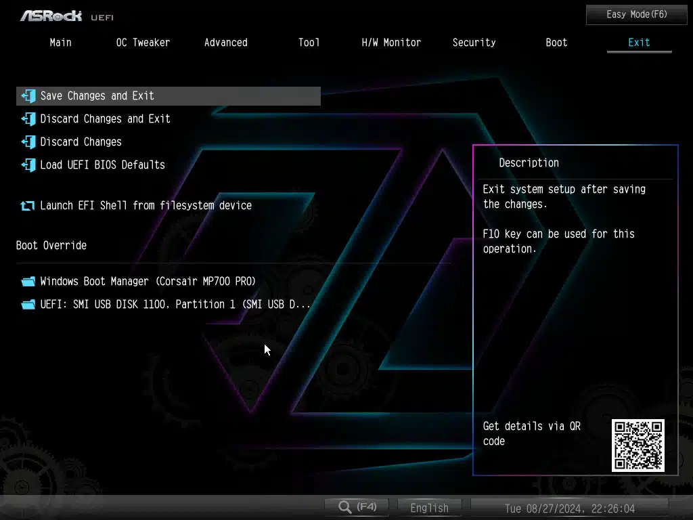
Task: Switch to the OC Tweaker tab
Action: click(x=143, y=43)
